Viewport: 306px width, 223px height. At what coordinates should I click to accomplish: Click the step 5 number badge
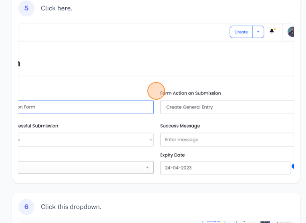click(26, 8)
